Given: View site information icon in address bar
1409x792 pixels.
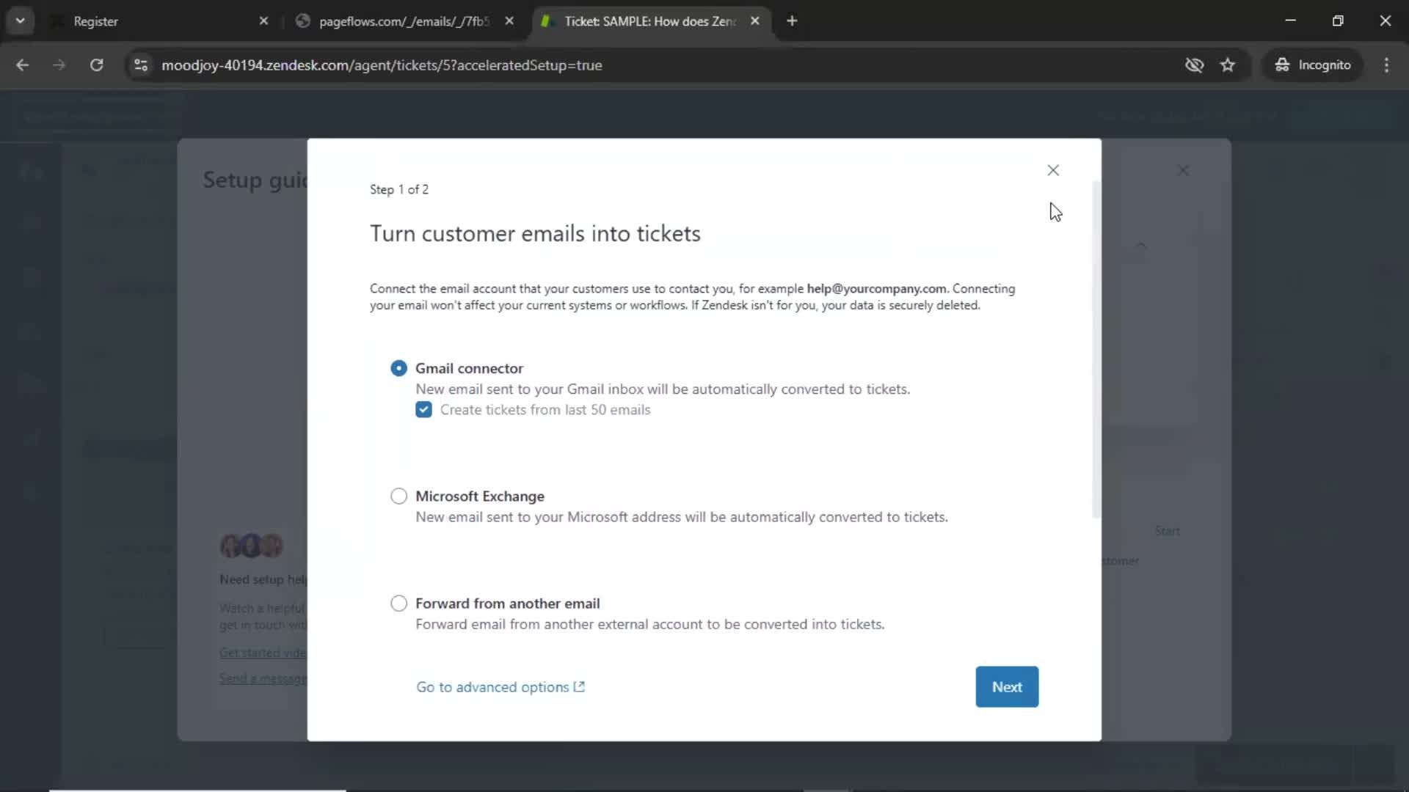Looking at the screenshot, I should coord(141,65).
